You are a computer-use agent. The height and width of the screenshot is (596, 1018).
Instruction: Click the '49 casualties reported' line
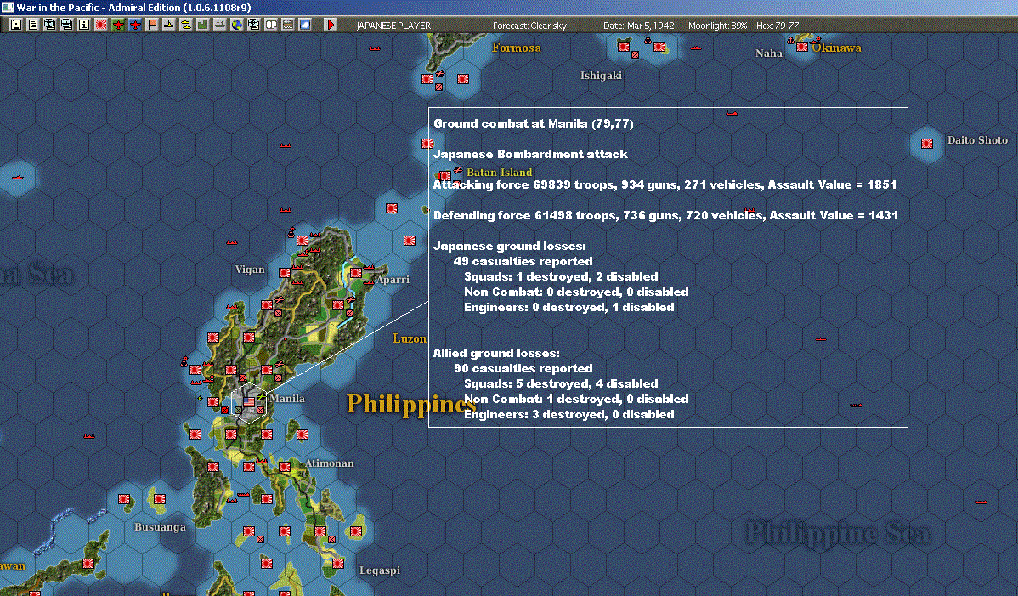(523, 261)
